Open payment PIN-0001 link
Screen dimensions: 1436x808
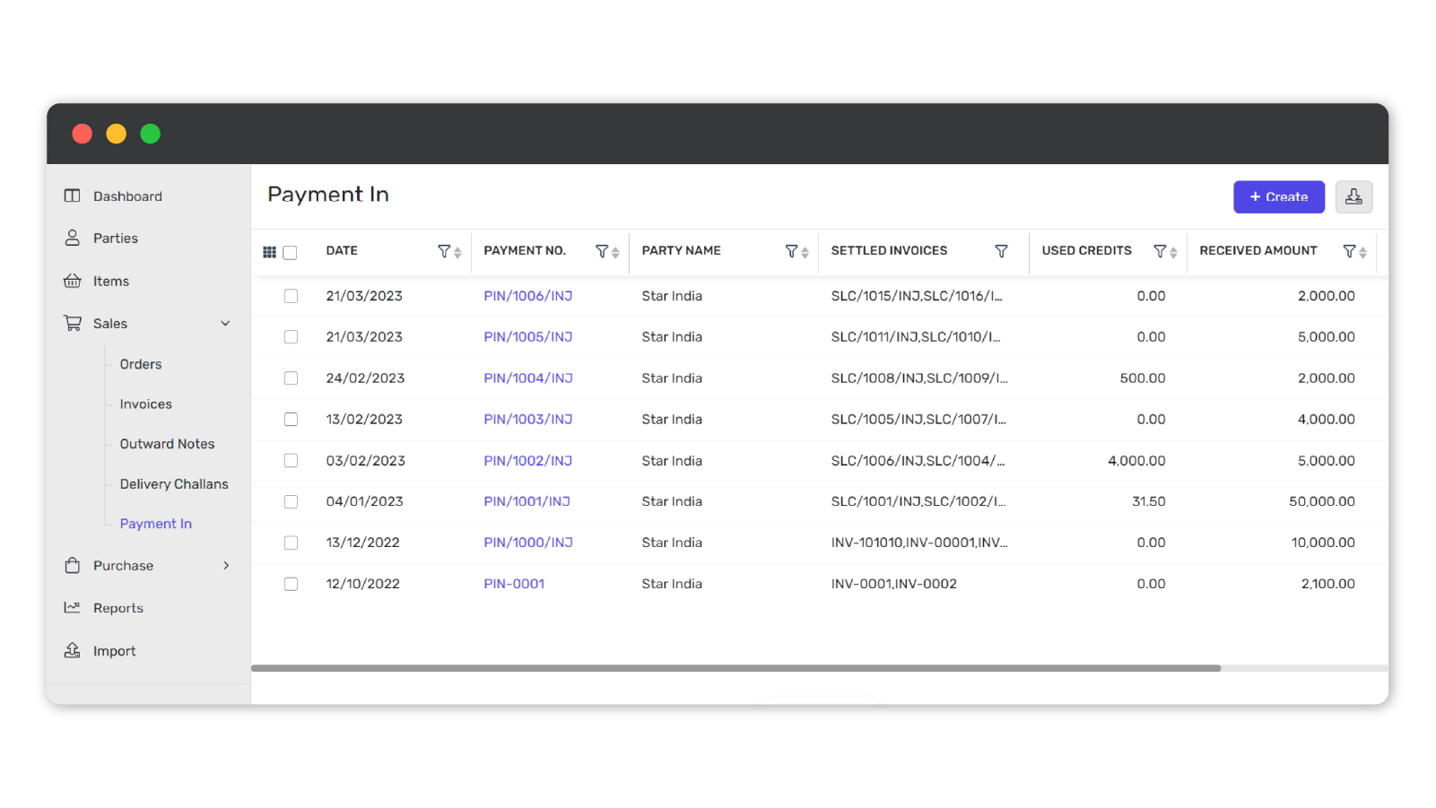tap(514, 584)
